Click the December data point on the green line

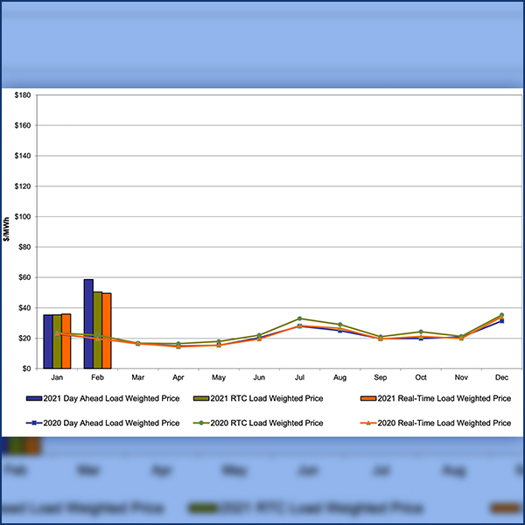click(x=501, y=315)
